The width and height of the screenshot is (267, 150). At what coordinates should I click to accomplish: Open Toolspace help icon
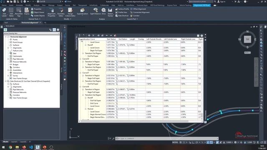58,30
